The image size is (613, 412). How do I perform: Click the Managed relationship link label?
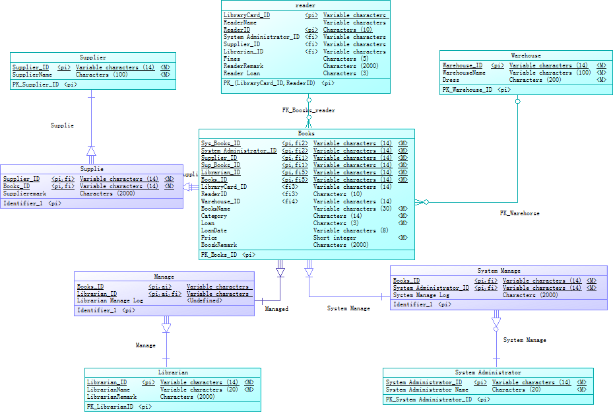click(x=278, y=308)
